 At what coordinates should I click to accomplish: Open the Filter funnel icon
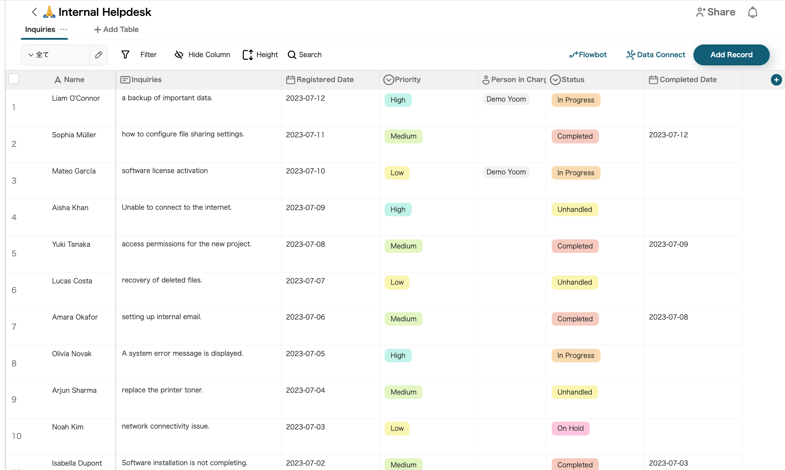click(126, 55)
